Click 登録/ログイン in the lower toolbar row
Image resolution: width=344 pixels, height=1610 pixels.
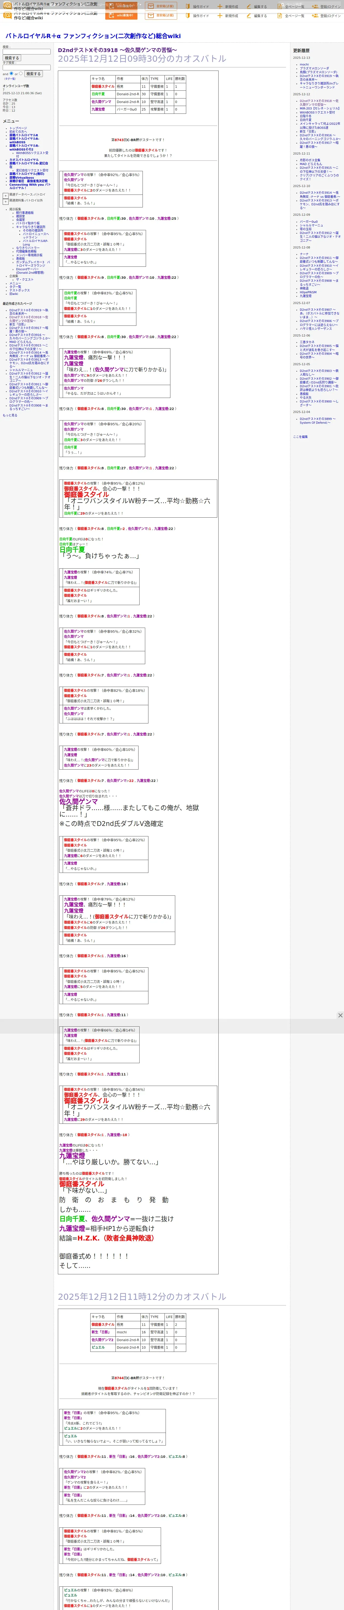click(327, 16)
